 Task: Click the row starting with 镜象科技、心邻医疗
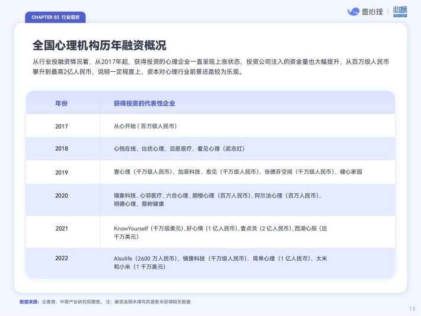pyautogui.click(x=210, y=200)
